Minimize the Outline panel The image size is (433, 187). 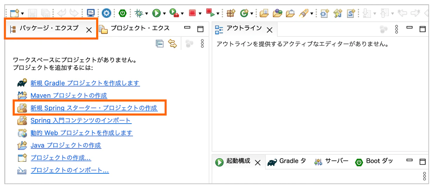pos(409,27)
